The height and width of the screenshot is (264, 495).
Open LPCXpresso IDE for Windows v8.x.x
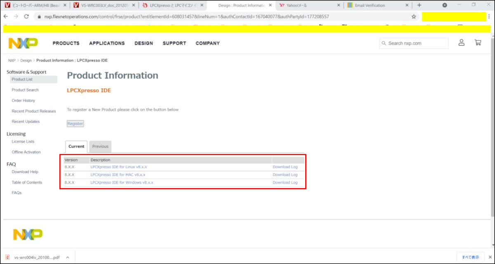click(122, 182)
